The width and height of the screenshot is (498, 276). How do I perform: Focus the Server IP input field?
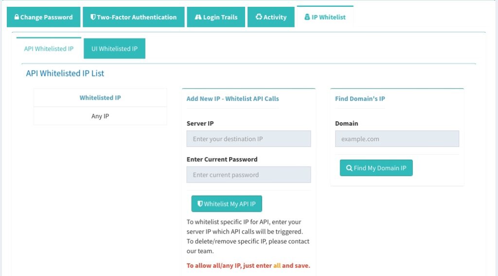(x=249, y=139)
